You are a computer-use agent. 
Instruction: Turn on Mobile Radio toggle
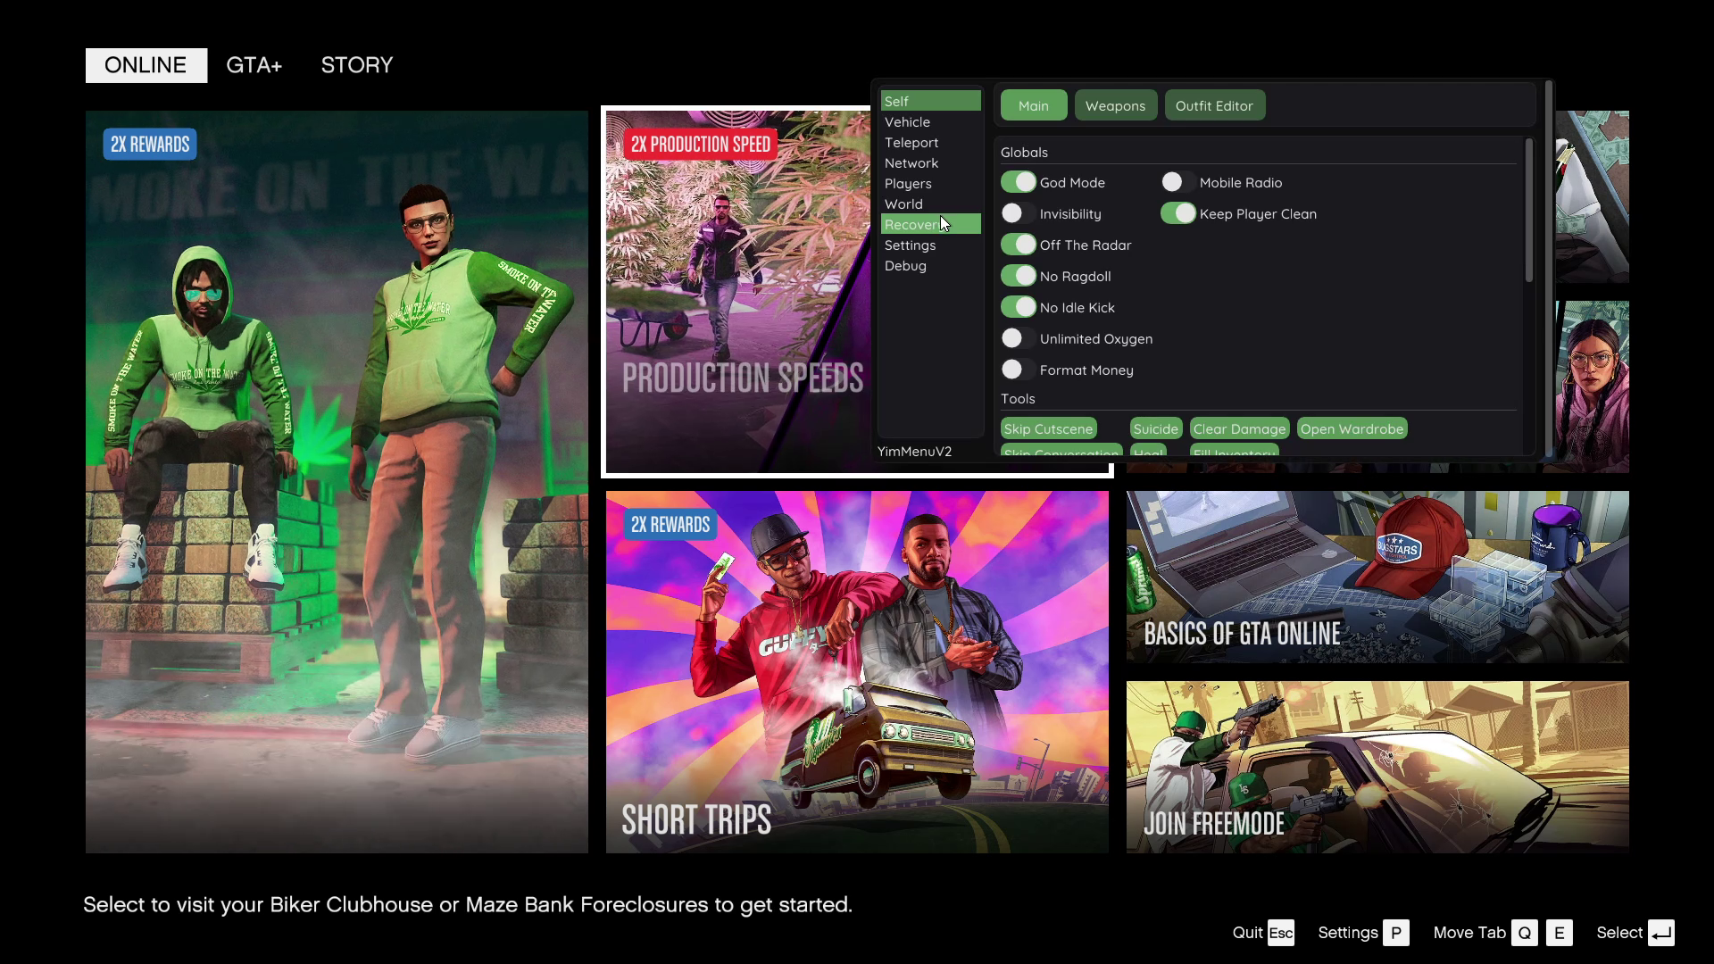pos(1177,182)
